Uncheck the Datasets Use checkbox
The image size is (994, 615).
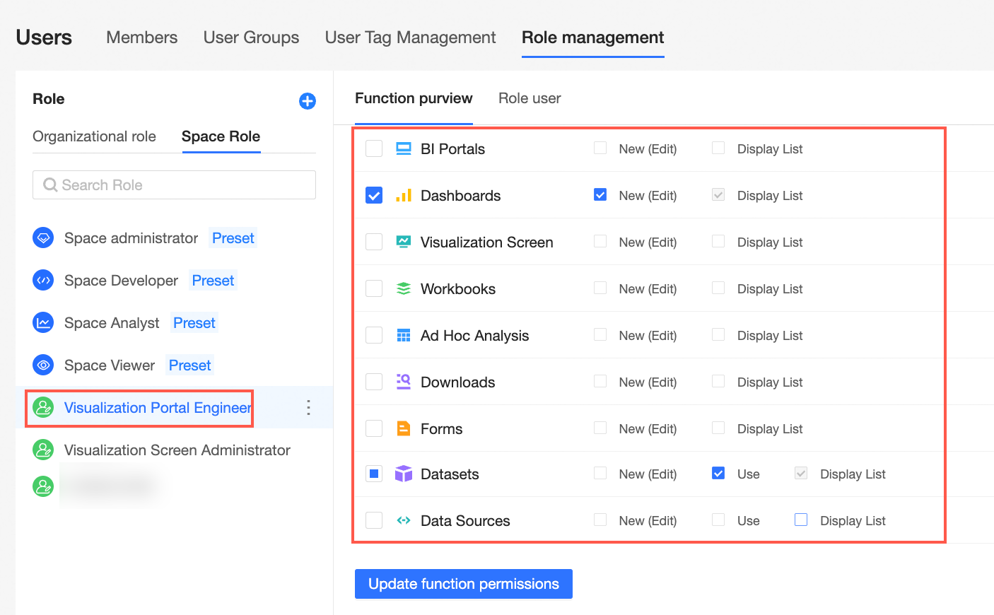(x=718, y=474)
